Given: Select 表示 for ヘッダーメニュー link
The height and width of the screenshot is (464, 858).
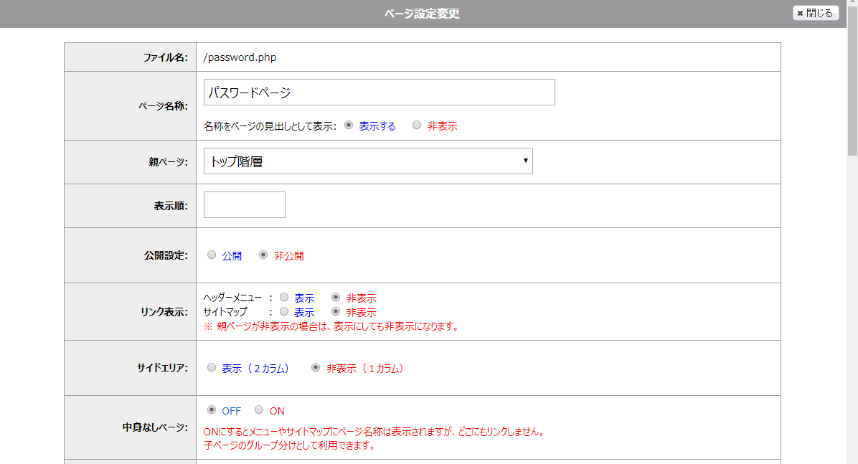Looking at the screenshot, I should 284,297.
